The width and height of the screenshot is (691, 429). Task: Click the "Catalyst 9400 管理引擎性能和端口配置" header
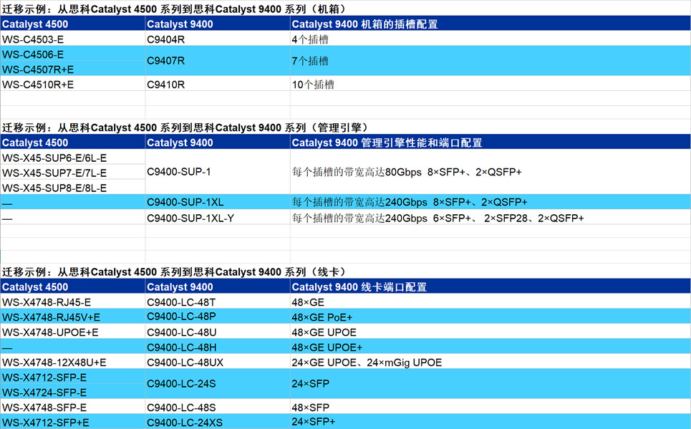491,143
